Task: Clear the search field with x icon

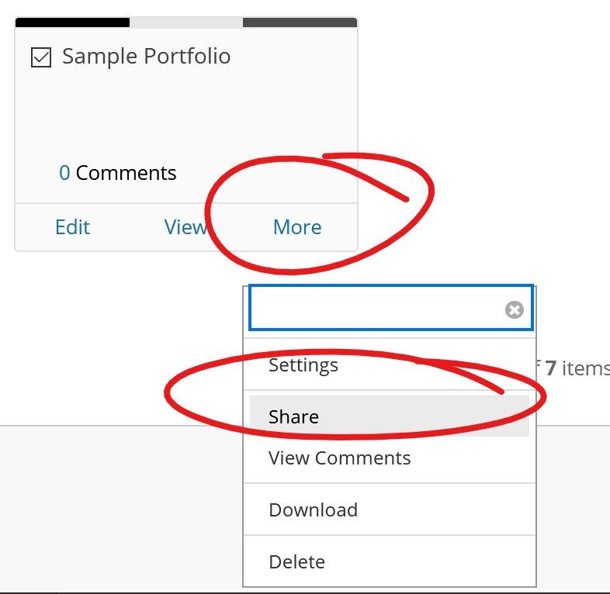Action: pos(515,310)
